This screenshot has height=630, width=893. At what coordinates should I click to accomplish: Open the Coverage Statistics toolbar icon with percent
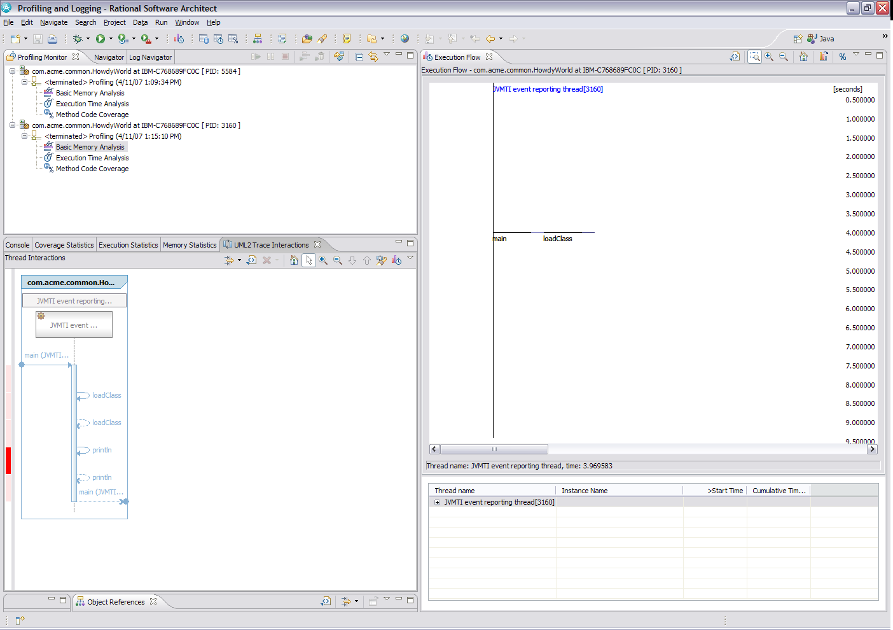[233, 39]
